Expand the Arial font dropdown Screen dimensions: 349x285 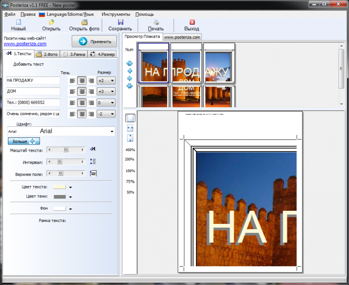point(112,132)
